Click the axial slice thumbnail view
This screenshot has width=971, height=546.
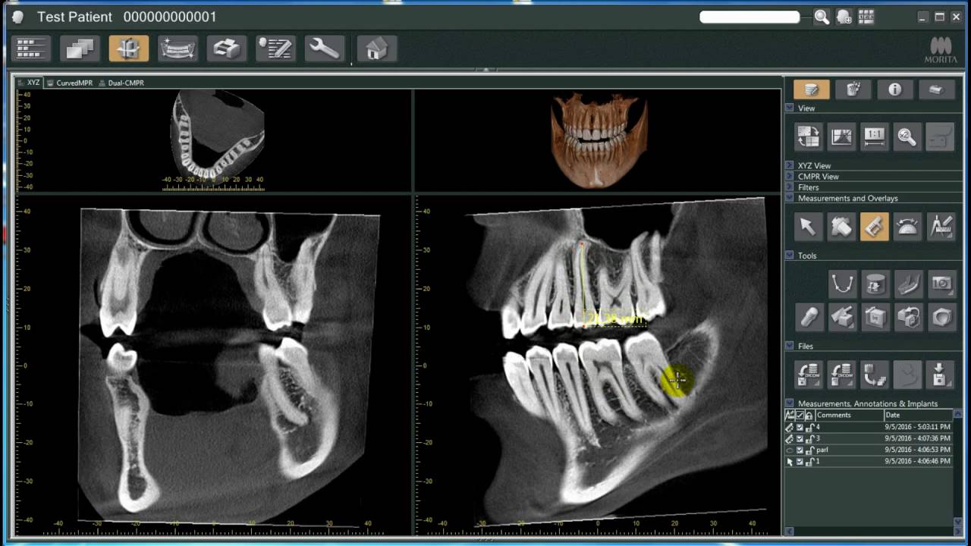coord(217,135)
